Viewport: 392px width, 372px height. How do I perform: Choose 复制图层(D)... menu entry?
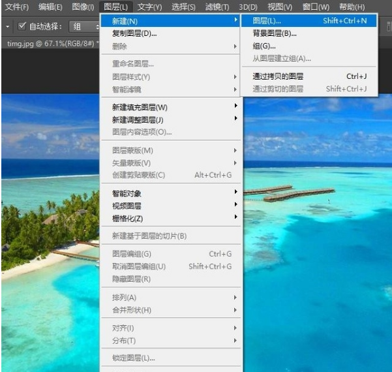pyautogui.click(x=170, y=33)
